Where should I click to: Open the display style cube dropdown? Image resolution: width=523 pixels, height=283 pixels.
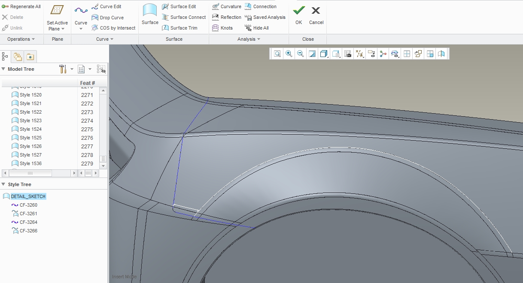[324, 54]
